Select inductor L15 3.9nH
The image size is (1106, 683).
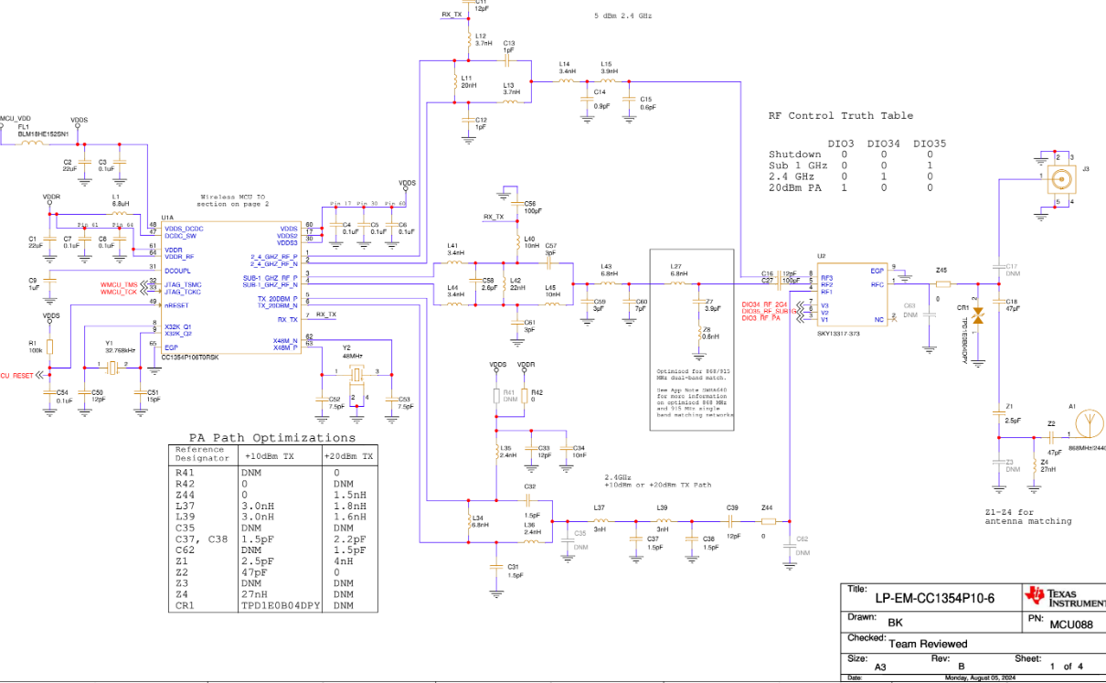(x=608, y=80)
